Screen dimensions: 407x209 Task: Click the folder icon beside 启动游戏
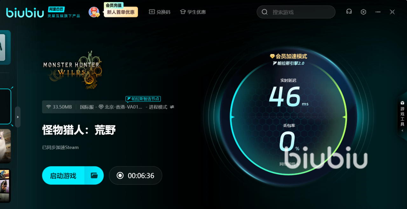(94, 175)
